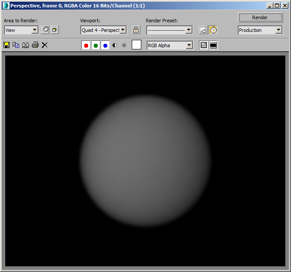291x272 pixels.
Task: Click the white color swatch
Action: click(137, 45)
